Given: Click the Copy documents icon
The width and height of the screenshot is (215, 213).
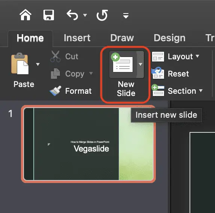Looking at the screenshot, I should point(55,73).
